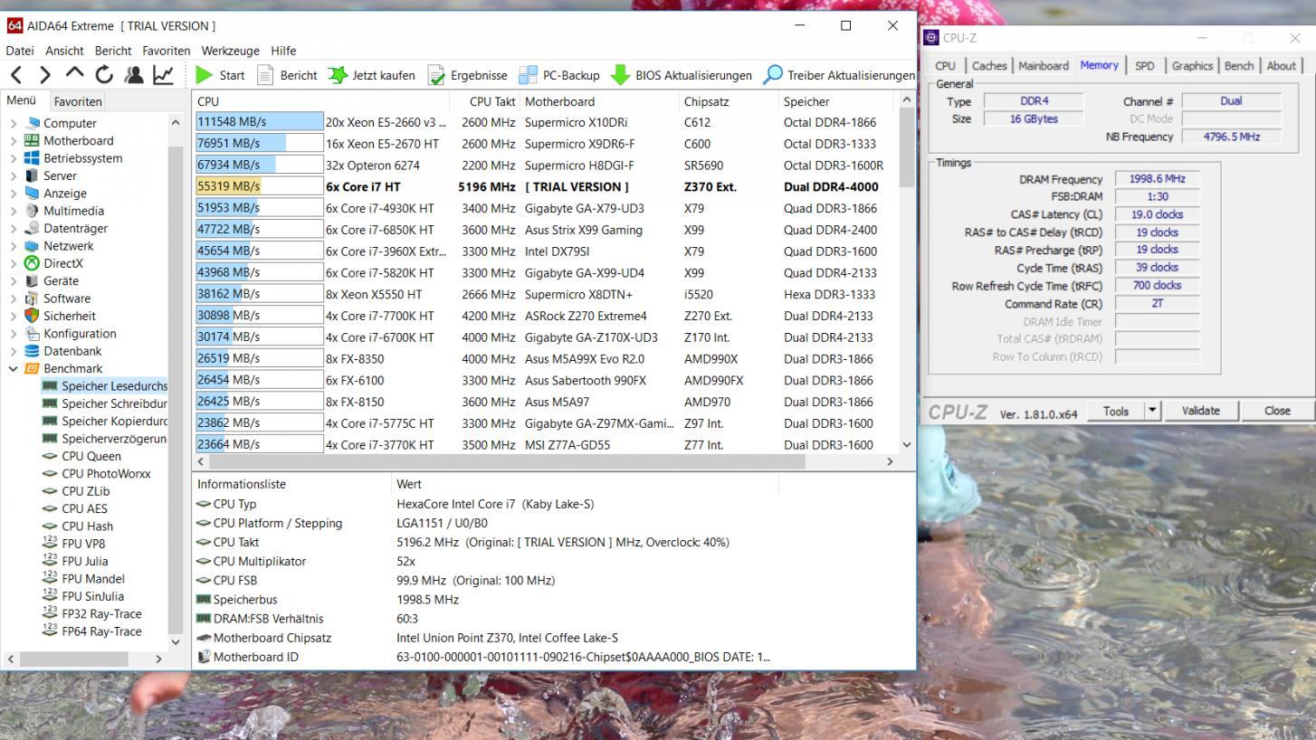1316x740 pixels.
Task: Open the graph chart toolbar icon
Action: [x=164, y=75]
